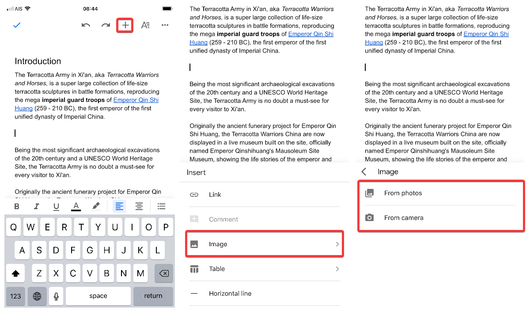Redo the last undone edit
This screenshot has width=530, height=312.
pyautogui.click(x=106, y=25)
